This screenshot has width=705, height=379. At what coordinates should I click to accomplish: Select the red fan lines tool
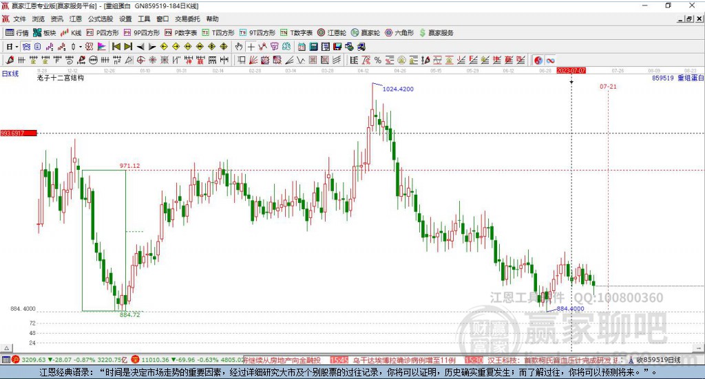pyautogui.click(x=253, y=60)
